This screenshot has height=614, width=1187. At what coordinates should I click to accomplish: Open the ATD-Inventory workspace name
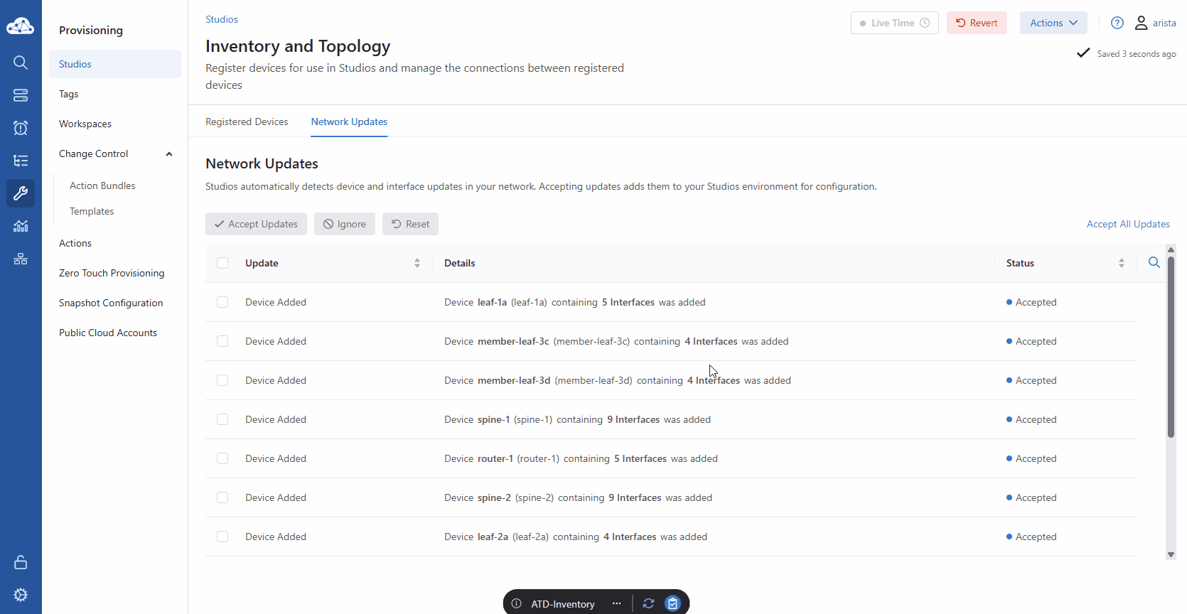tap(563, 604)
